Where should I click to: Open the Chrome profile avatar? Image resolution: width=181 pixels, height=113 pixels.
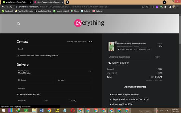pyautogui.click(x=174, y=7)
